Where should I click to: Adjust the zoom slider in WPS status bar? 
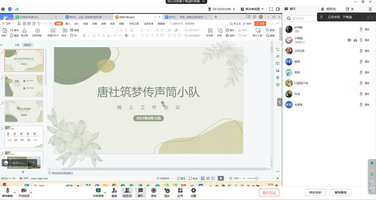tap(257, 178)
